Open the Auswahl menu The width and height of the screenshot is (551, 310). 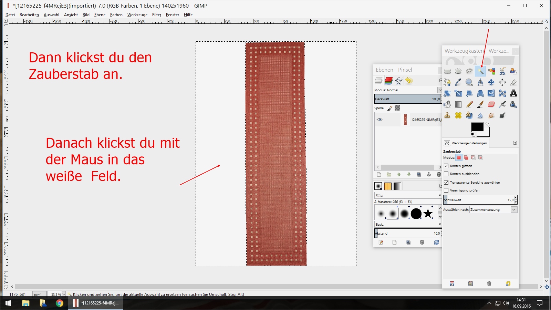pos(51,15)
